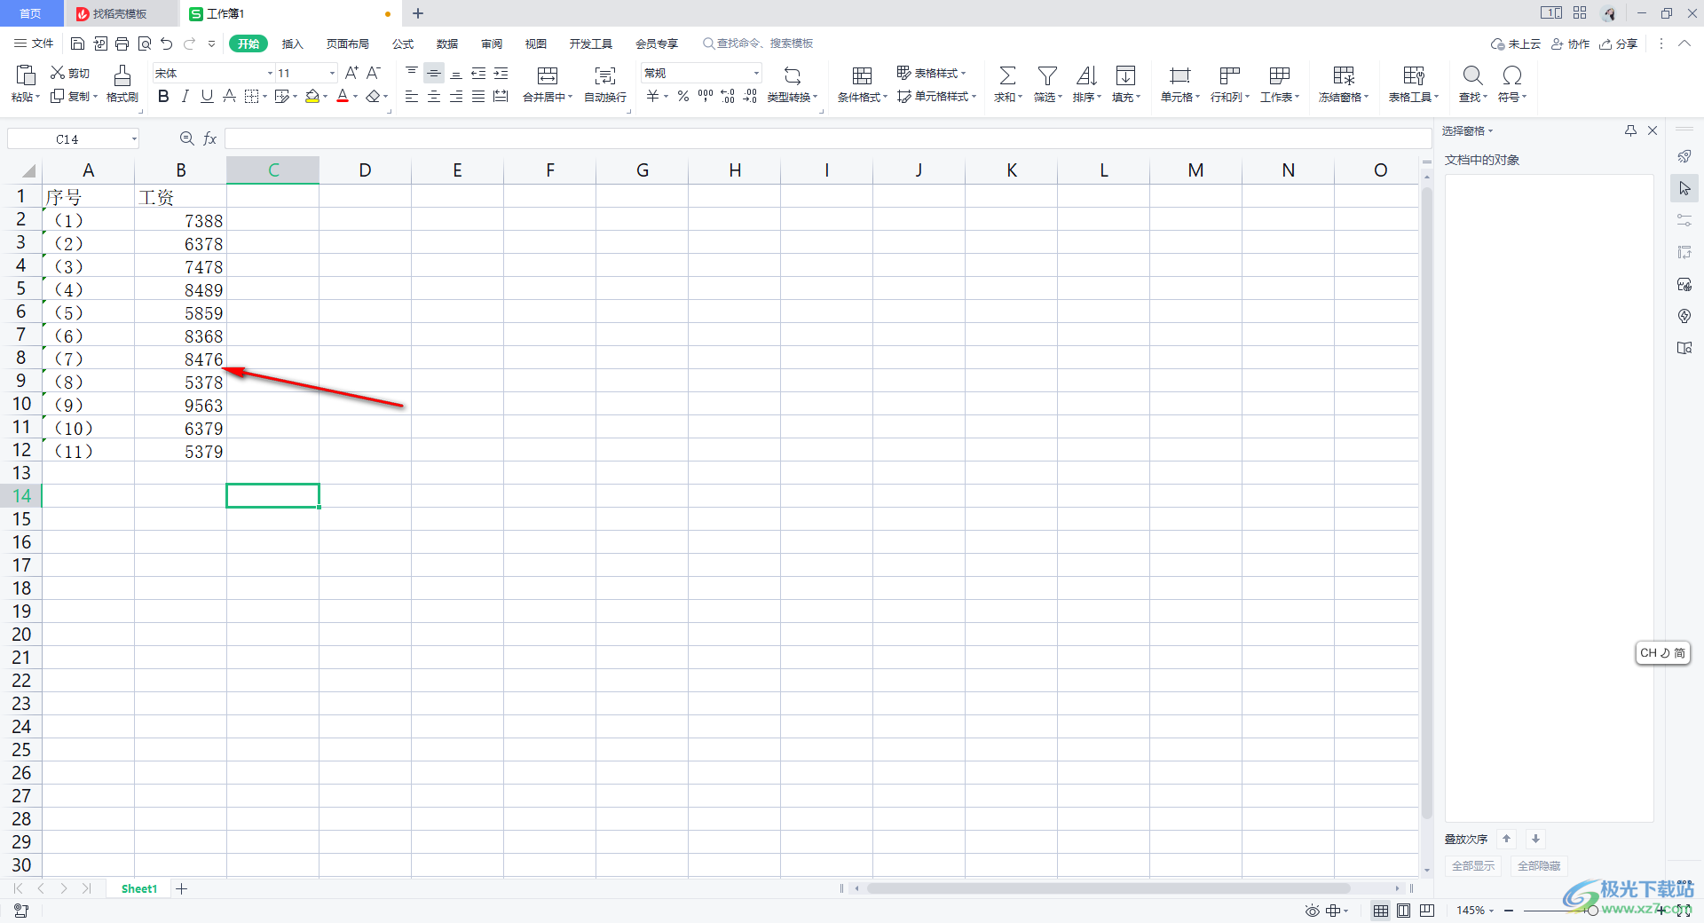Screen dimensions: 1704x923
Task: Click the red font color swatch
Action: click(343, 96)
